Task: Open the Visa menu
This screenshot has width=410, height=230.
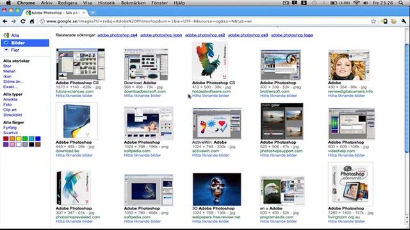Action: [87, 3]
